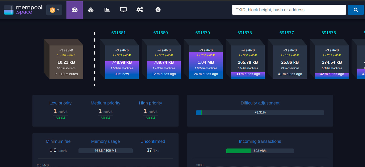
Task: Open statistics using the chart icon
Action: pyautogui.click(x=107, y=10)
